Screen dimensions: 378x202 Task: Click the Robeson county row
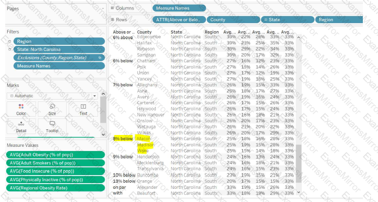[x=146, y=49]
